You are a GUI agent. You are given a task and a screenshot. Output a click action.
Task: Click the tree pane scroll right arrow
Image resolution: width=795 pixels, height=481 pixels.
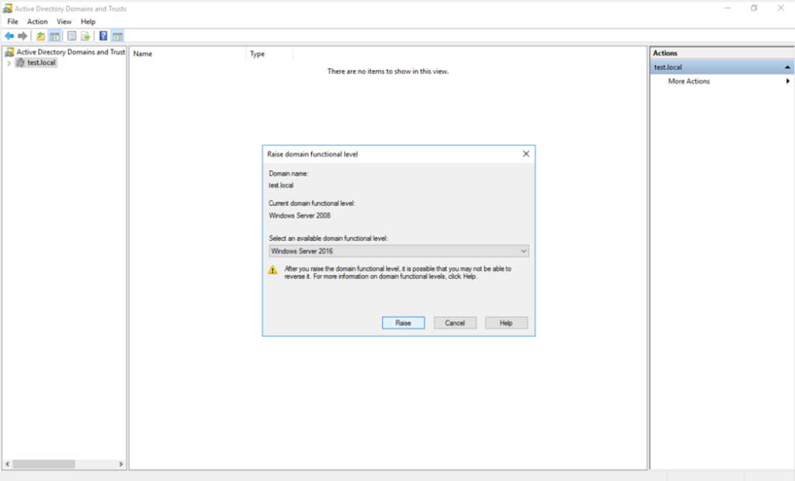120,464
